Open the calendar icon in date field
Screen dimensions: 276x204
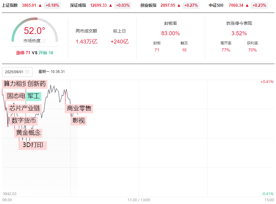pos(27,72)
